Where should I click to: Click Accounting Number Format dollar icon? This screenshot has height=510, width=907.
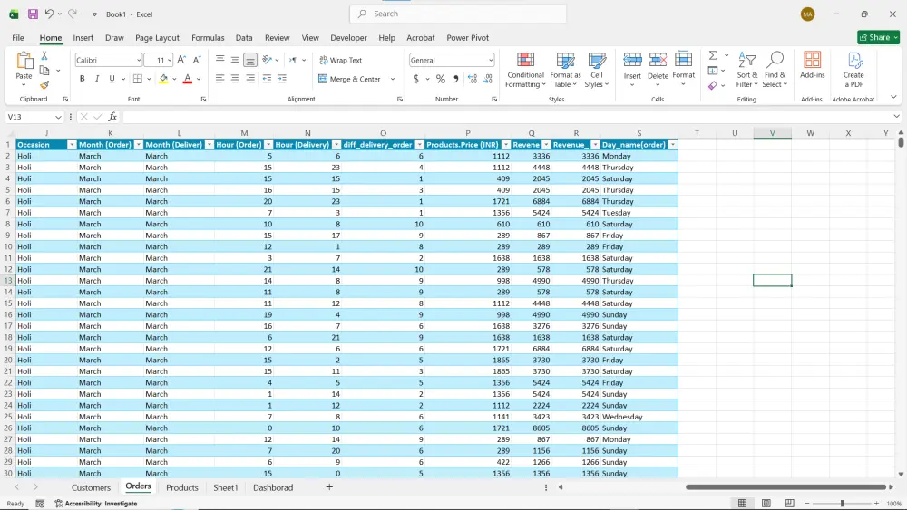click(416, 79)
